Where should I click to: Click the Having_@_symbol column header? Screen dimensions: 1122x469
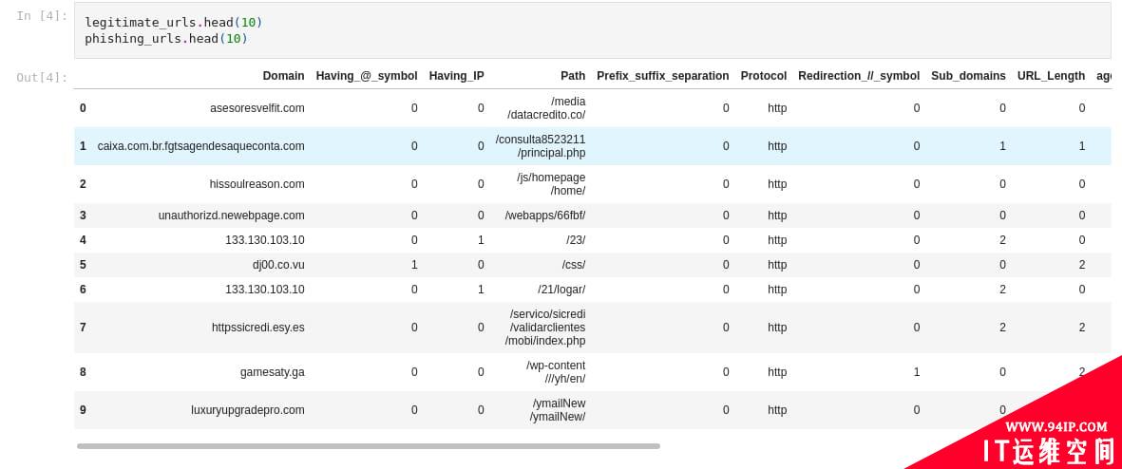pos(367,76)
